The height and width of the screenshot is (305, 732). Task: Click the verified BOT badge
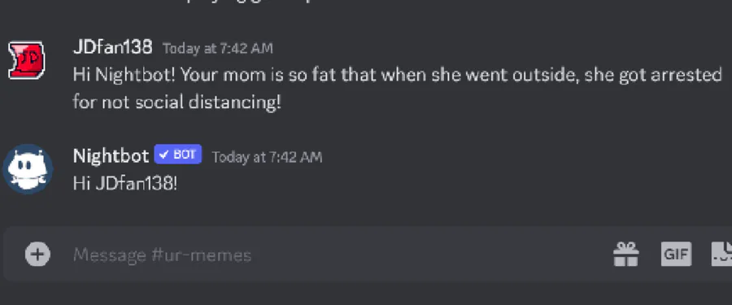(178, 155)
